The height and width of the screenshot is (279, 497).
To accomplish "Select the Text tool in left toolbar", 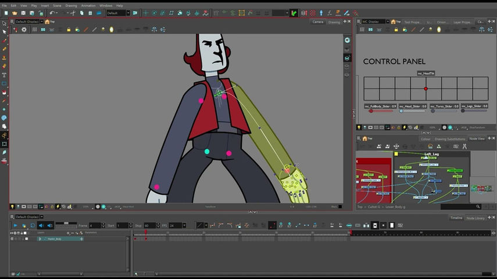I will pos(4,75).
